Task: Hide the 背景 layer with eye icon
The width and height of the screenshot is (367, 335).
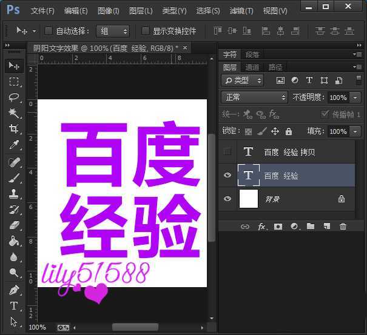Action: point(227,199)
